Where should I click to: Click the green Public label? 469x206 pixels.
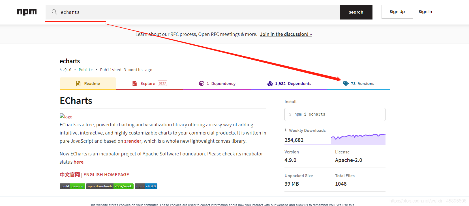(86, 70)
